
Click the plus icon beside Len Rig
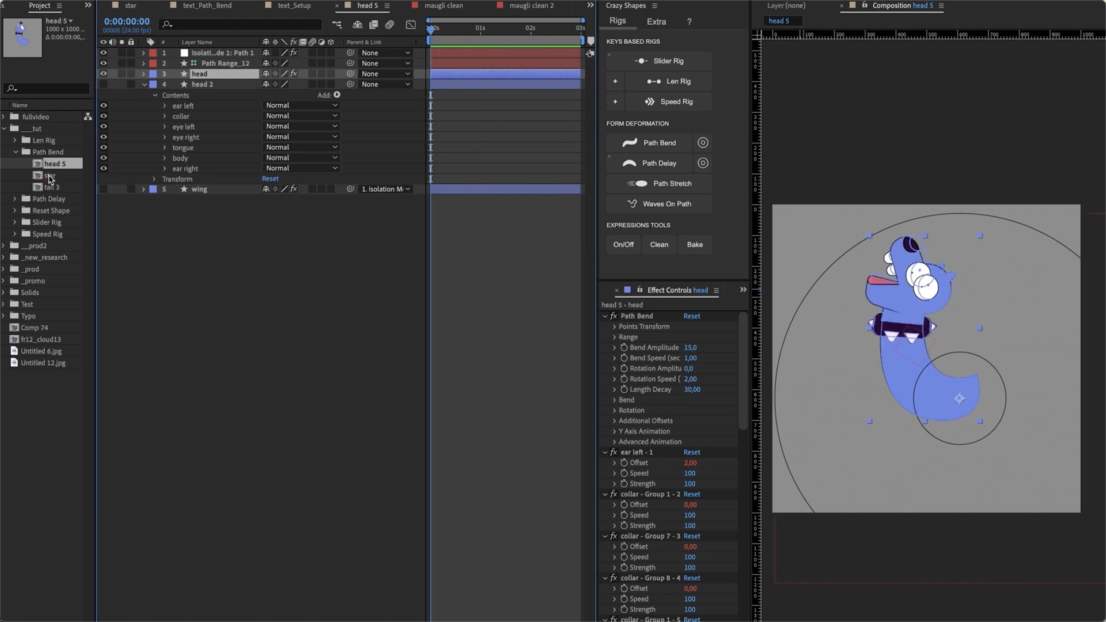tap(615, 81)
